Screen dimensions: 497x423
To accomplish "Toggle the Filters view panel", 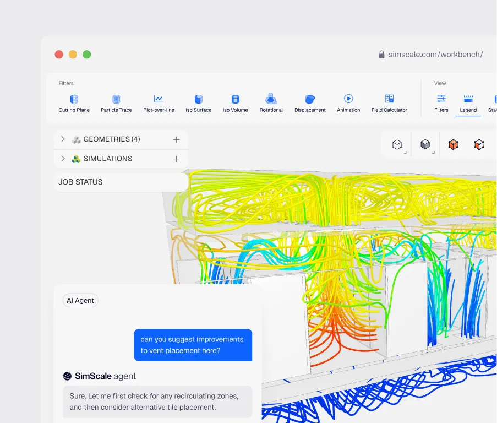I will [441, 104].
